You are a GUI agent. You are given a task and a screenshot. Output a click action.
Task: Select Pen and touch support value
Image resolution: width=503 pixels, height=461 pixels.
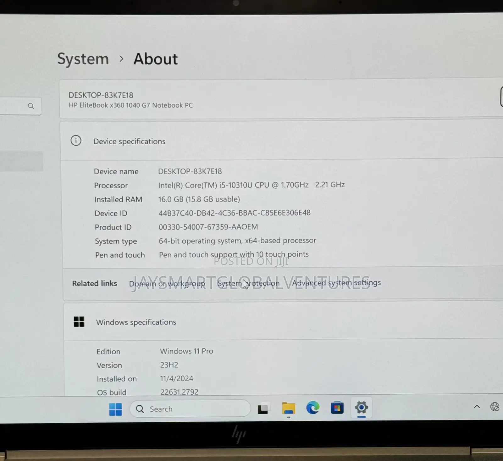tap(234, 254)
